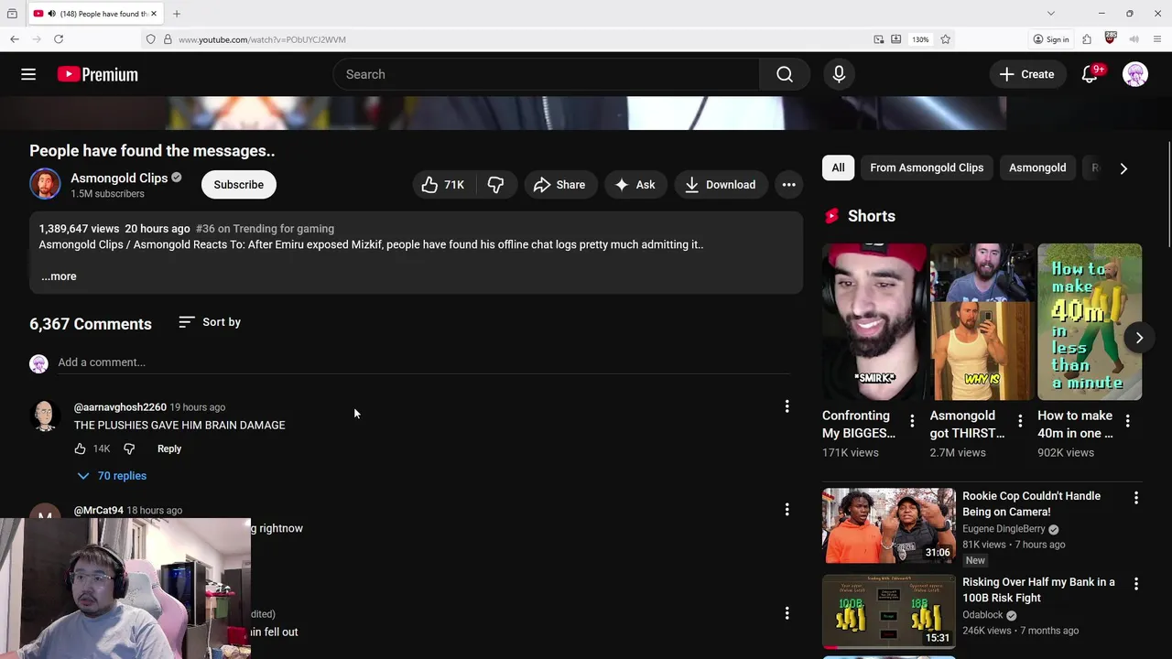Click the address bar URL

262,39
